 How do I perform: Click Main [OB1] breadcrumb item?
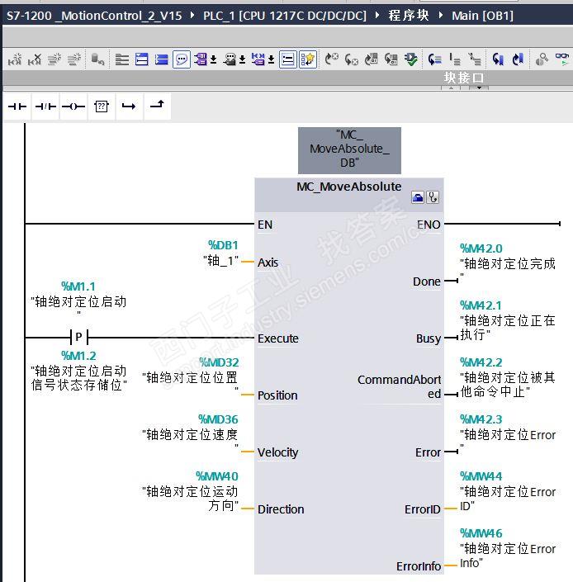click(482, 16)
